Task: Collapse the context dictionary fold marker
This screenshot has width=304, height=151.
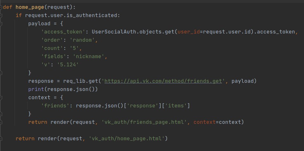Action: coord(1,97)
